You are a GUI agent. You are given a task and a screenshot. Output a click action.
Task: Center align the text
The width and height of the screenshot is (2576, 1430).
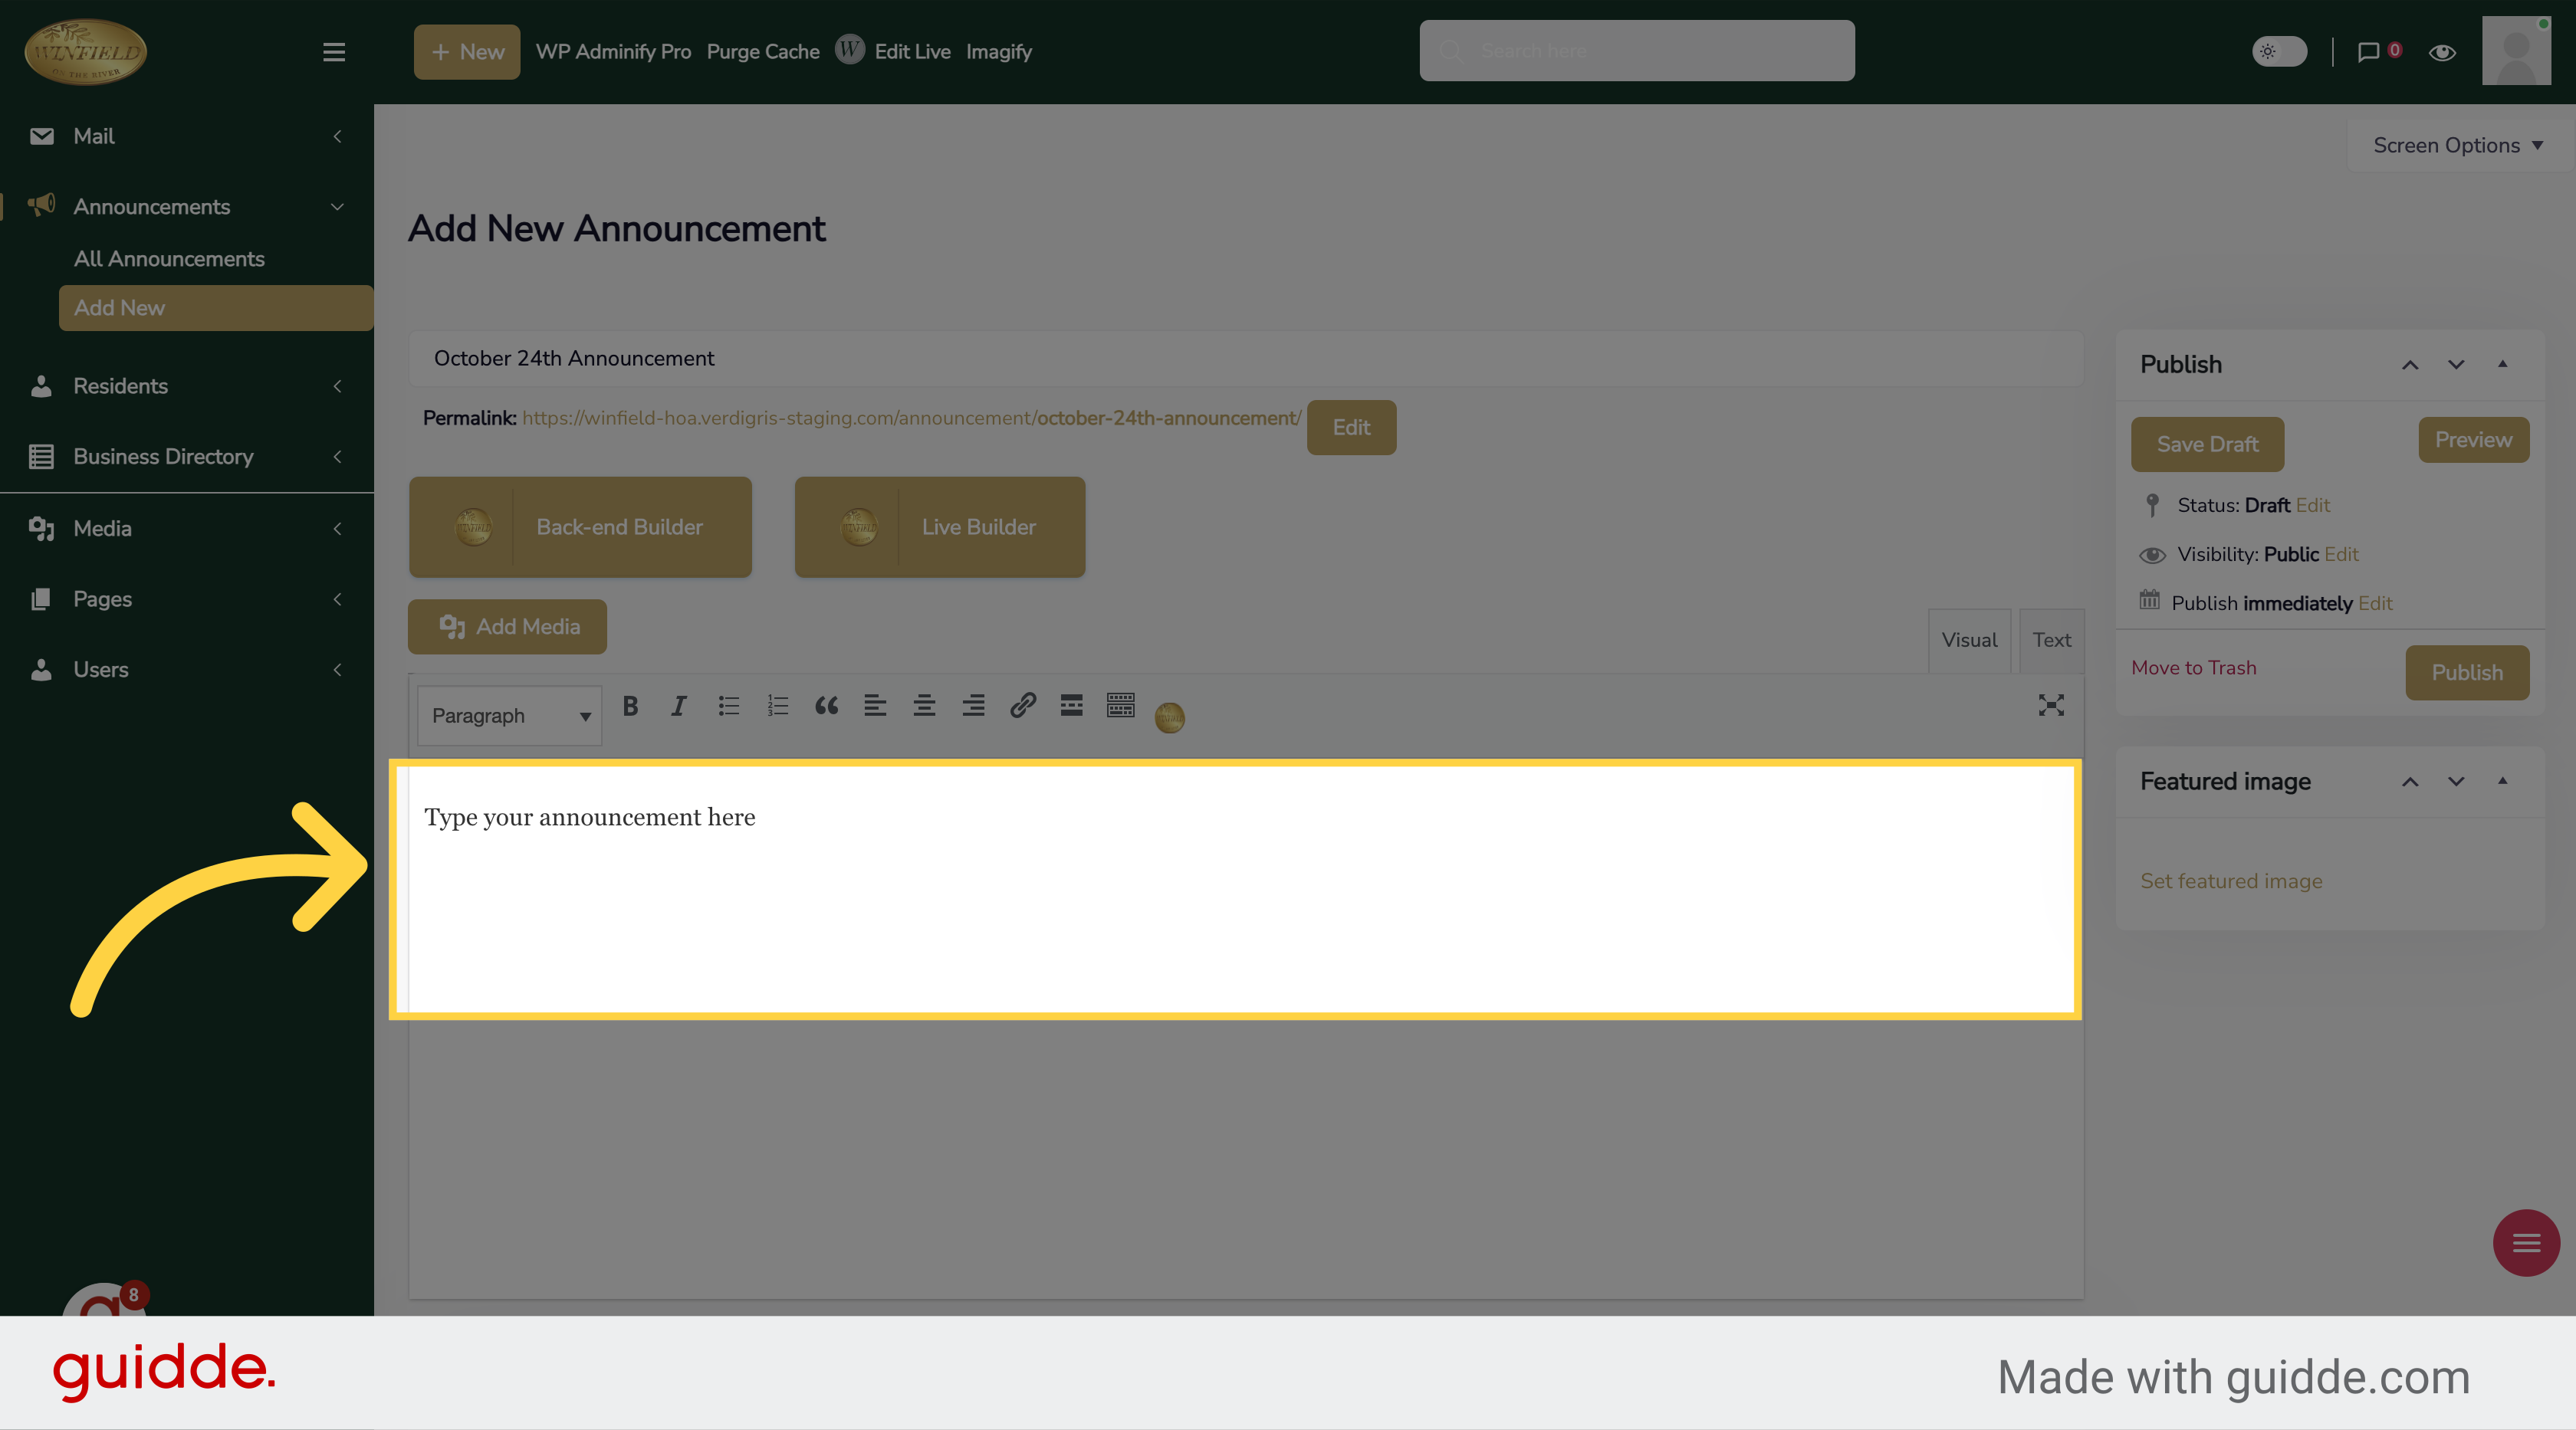tap(924, 707)
